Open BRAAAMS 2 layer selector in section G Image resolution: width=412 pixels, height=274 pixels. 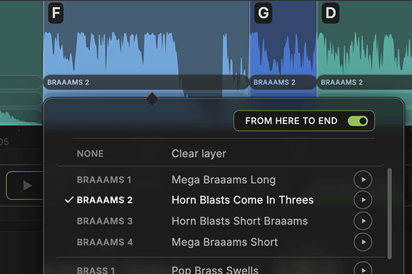coord(283,82)
